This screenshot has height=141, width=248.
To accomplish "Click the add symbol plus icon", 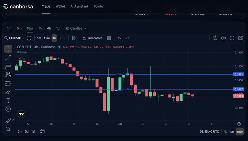I will [x=29, y=38].
